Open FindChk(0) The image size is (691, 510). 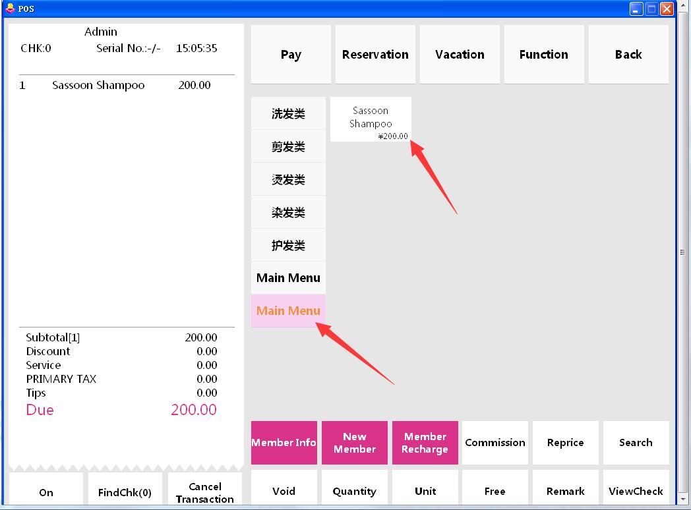click(125, 490)
